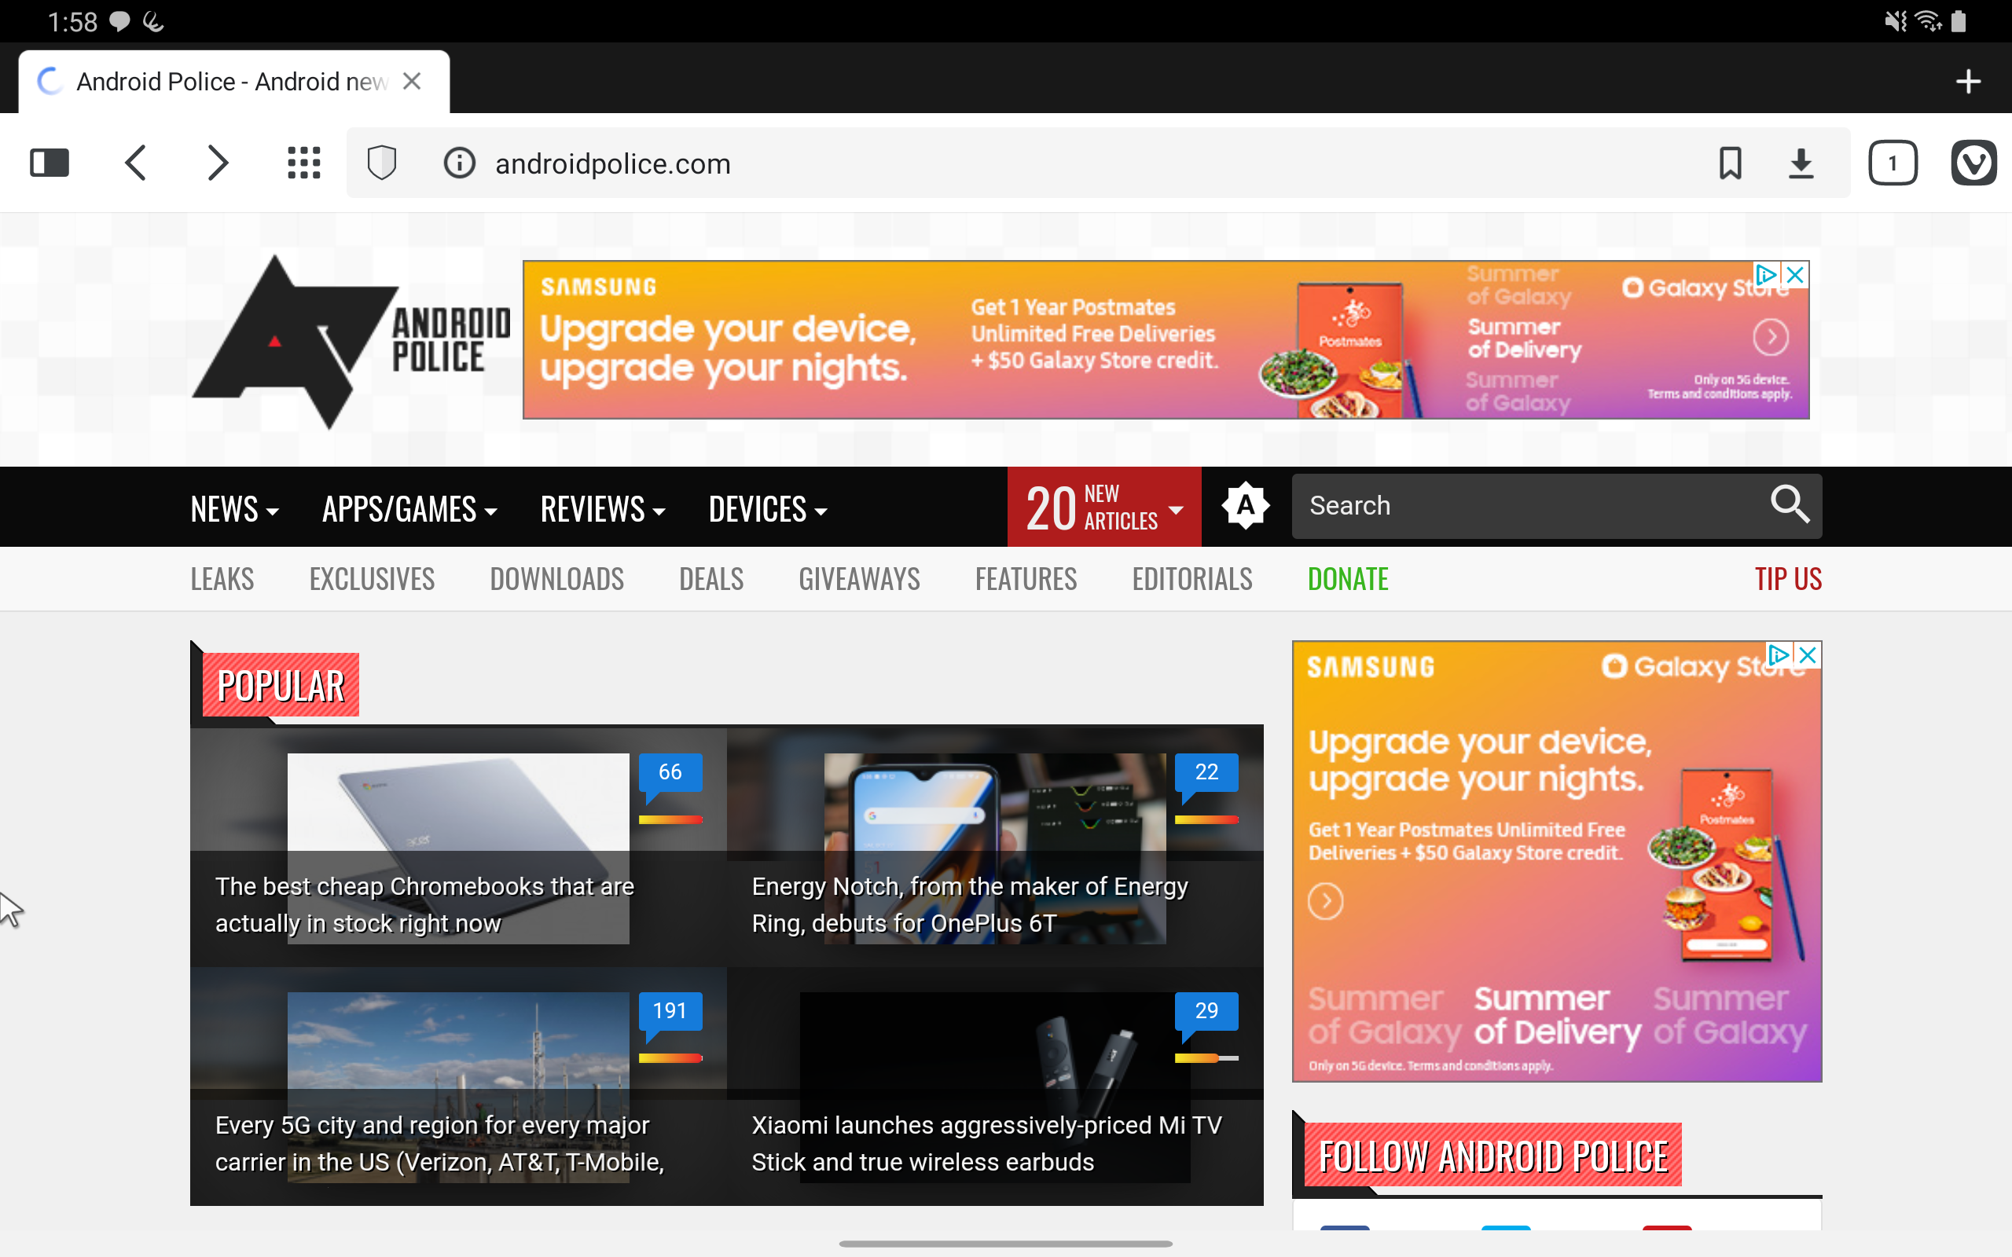2012x1257 pixels.
Task: Click the POPULAR section heading
Action: click(x=280, y=685)
